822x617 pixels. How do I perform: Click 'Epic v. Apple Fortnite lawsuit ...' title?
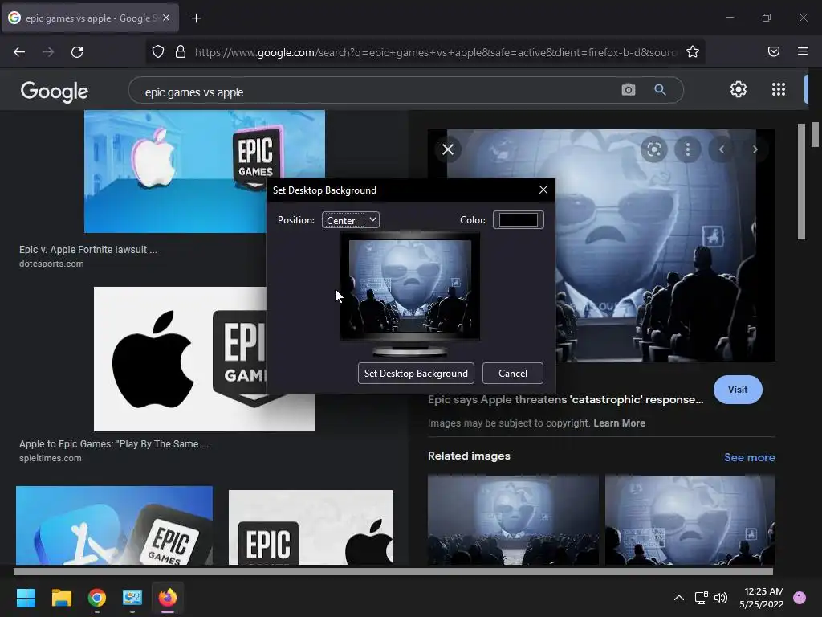pyautogui.click(x=88, y=250)
